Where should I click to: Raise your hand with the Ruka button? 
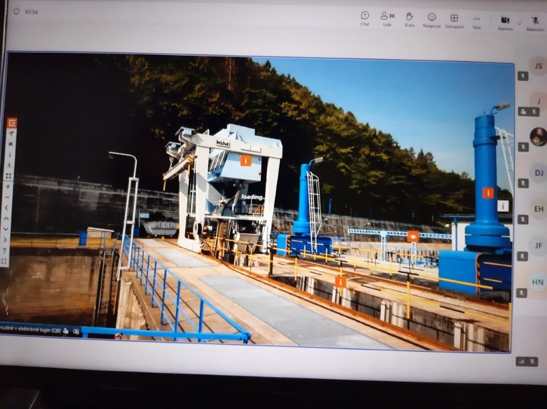click(409, 18)
